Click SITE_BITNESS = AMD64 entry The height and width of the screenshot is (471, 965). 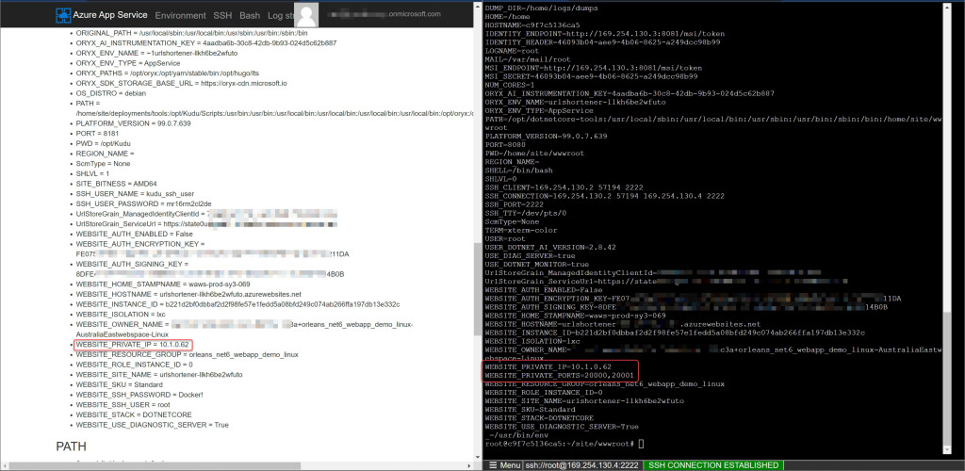pyautogui.click(x=116, y=184)
